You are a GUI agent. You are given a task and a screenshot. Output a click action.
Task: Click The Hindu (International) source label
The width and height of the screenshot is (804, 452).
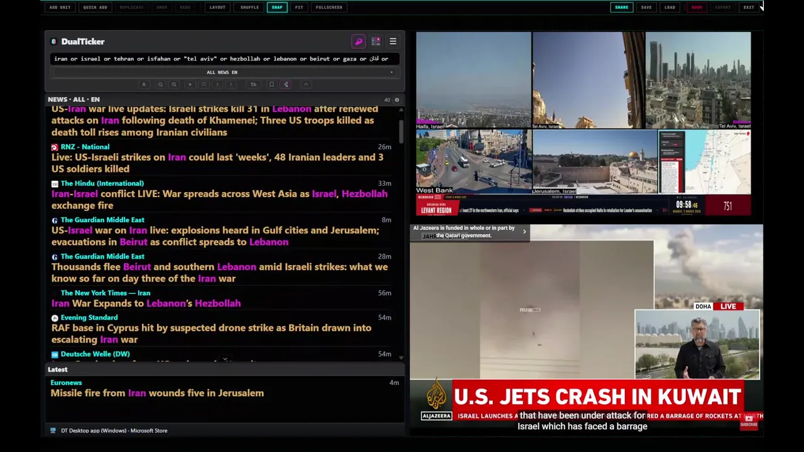tap(102, 183)
